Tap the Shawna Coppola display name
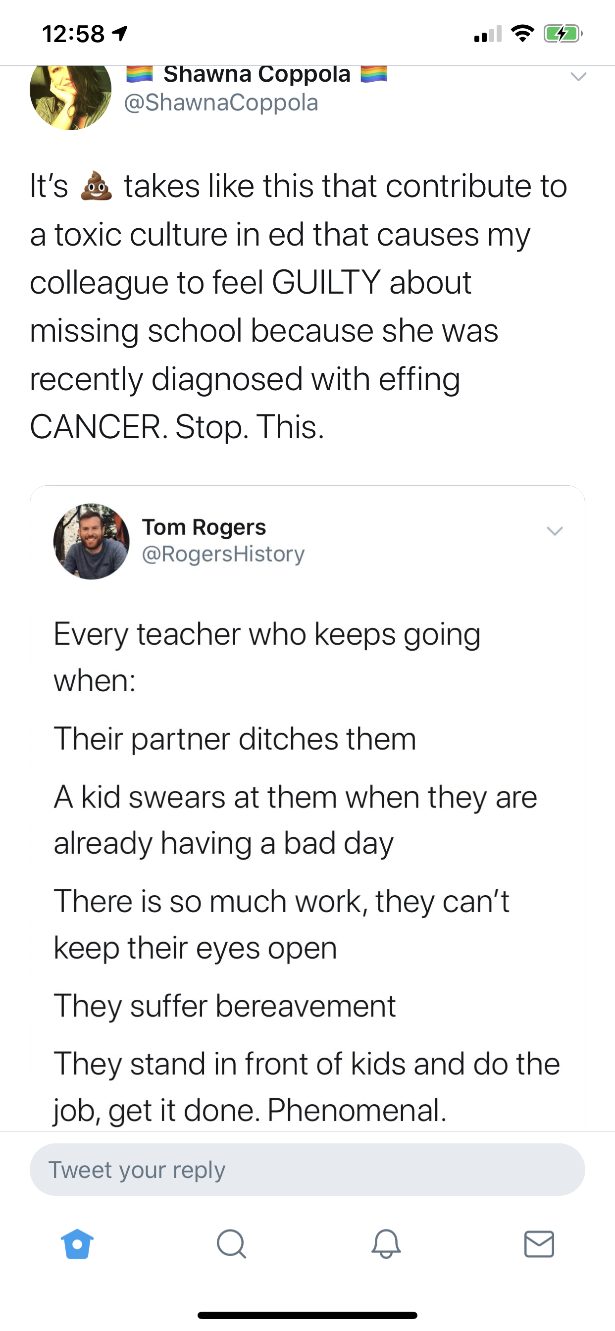Viewport: 615px width, 1331px height. pyautogui.click(x=257, y=74)
